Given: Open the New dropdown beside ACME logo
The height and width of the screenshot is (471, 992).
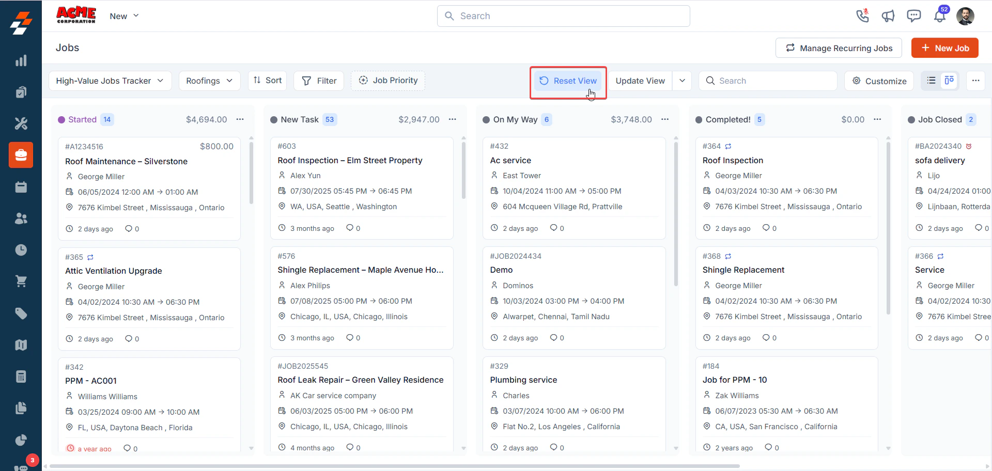Looking at the screenshot, I should [x=124, y=16].
